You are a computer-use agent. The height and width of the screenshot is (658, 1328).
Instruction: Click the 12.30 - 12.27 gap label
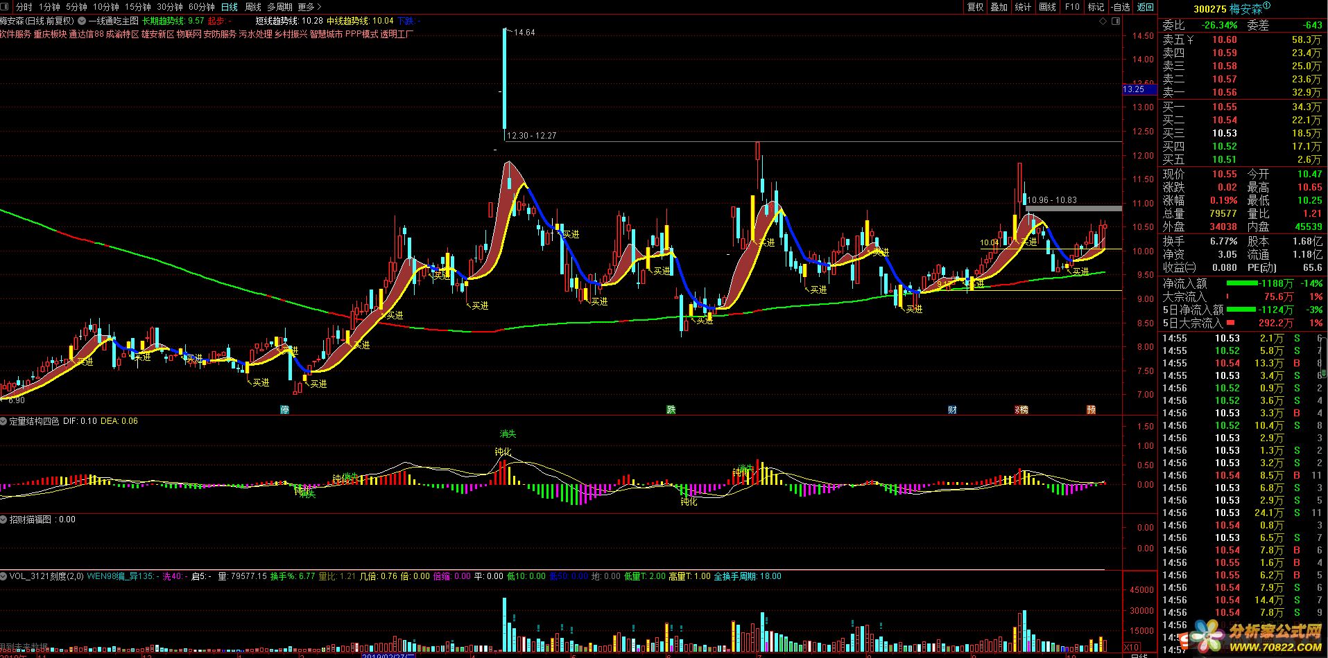click(531, 136)
